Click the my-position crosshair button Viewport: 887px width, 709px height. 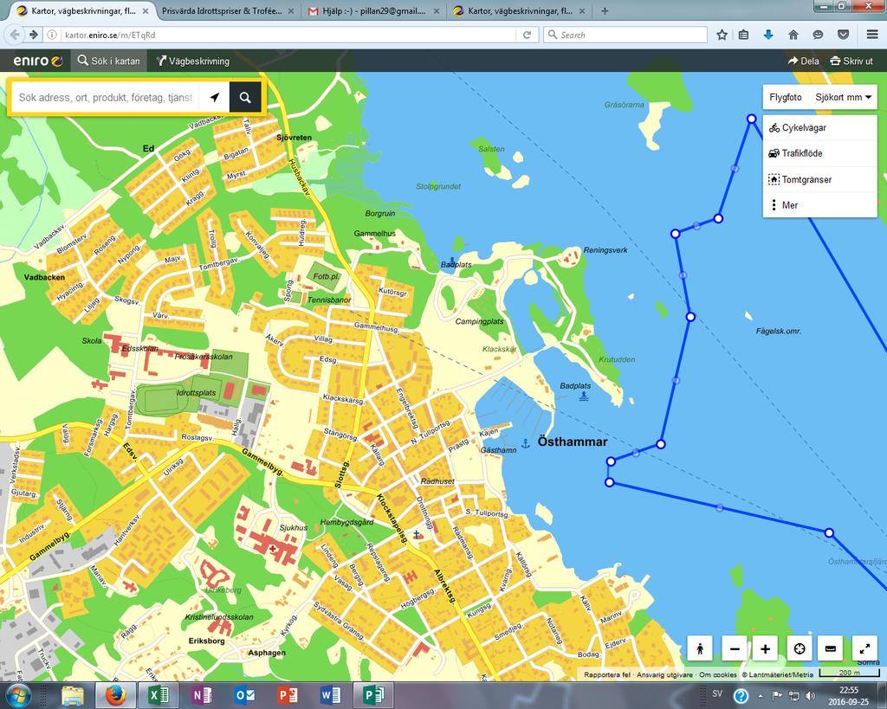coord(800,648)
